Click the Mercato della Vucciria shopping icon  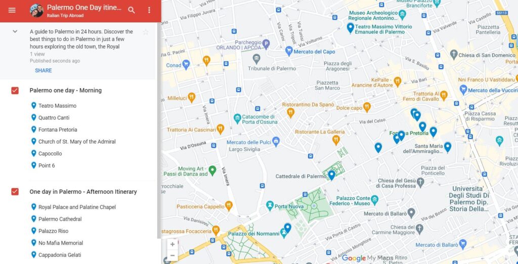pyautogui.click(x=463, y=90)
